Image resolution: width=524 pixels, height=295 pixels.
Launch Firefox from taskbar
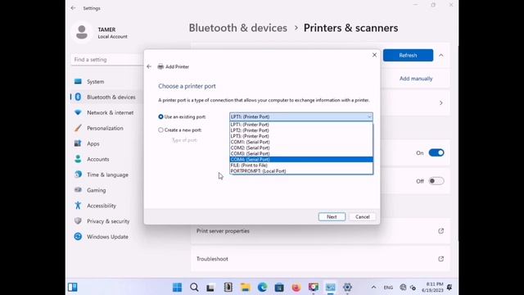(296, 287)
